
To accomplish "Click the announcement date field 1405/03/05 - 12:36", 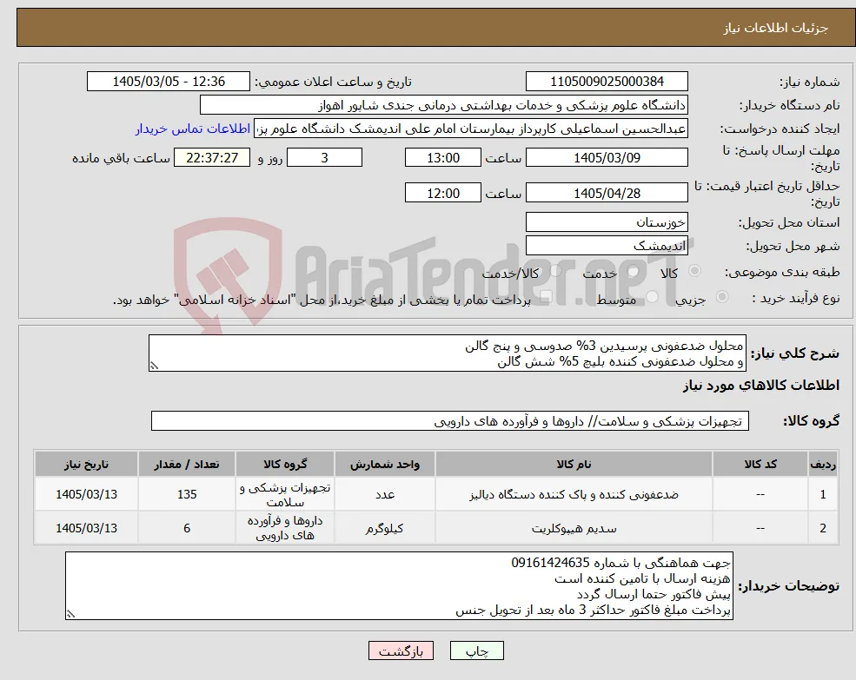I will (x=168, y=82).
